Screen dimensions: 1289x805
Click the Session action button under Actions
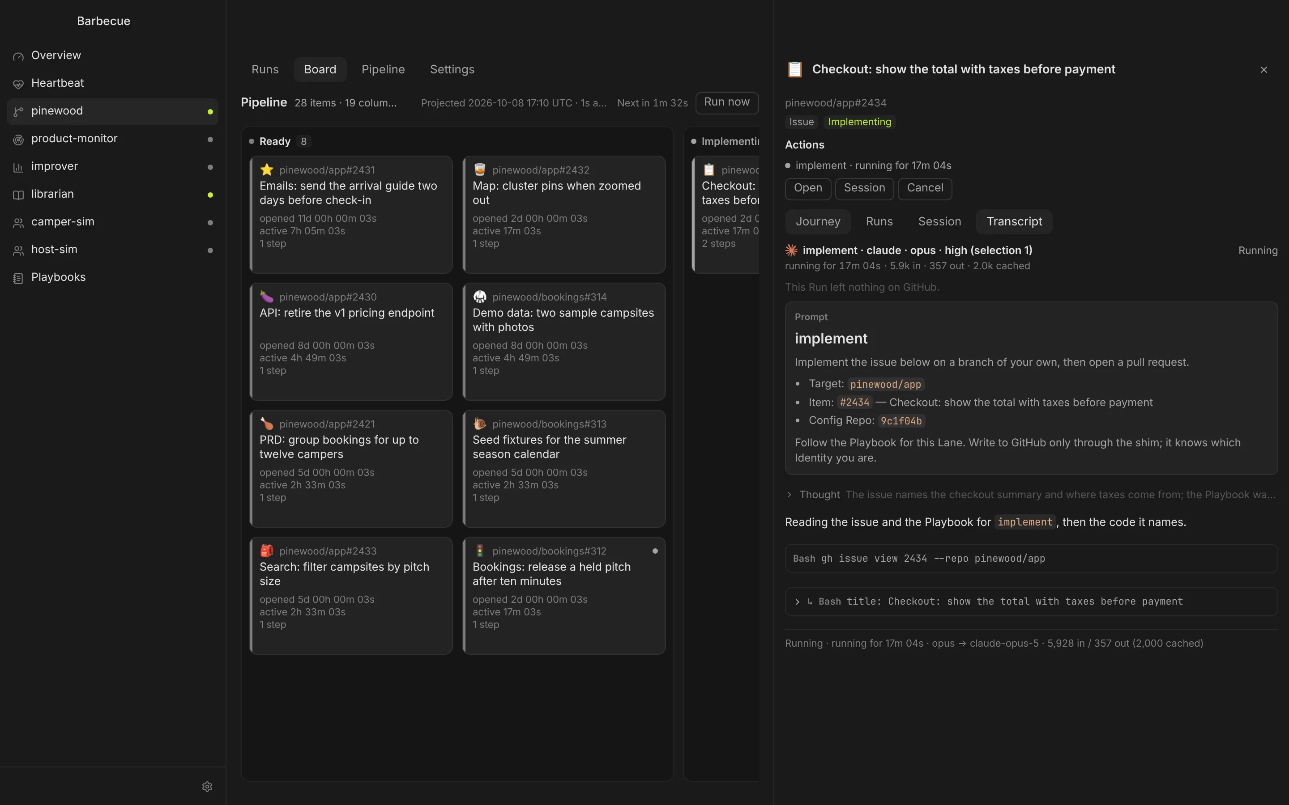[864, 188]
